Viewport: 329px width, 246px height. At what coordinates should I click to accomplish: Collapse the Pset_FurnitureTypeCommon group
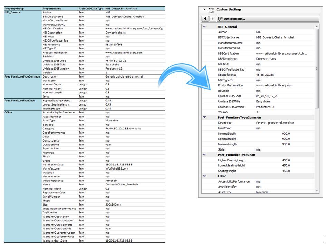pyautogui.click(x=204, y=117)
